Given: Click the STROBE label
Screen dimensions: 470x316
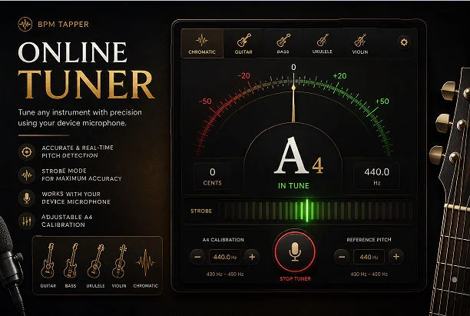Looking at the screenshot, I should click(x=201, y=211).
